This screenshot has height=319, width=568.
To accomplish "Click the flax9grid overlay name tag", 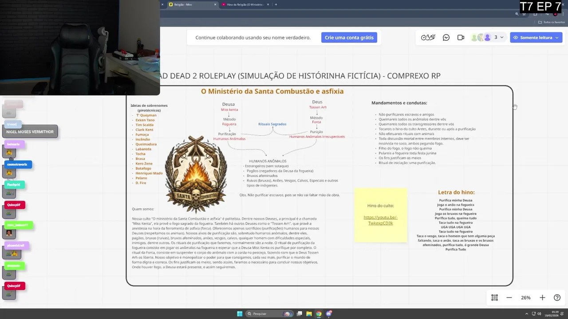I will [14, 185].
